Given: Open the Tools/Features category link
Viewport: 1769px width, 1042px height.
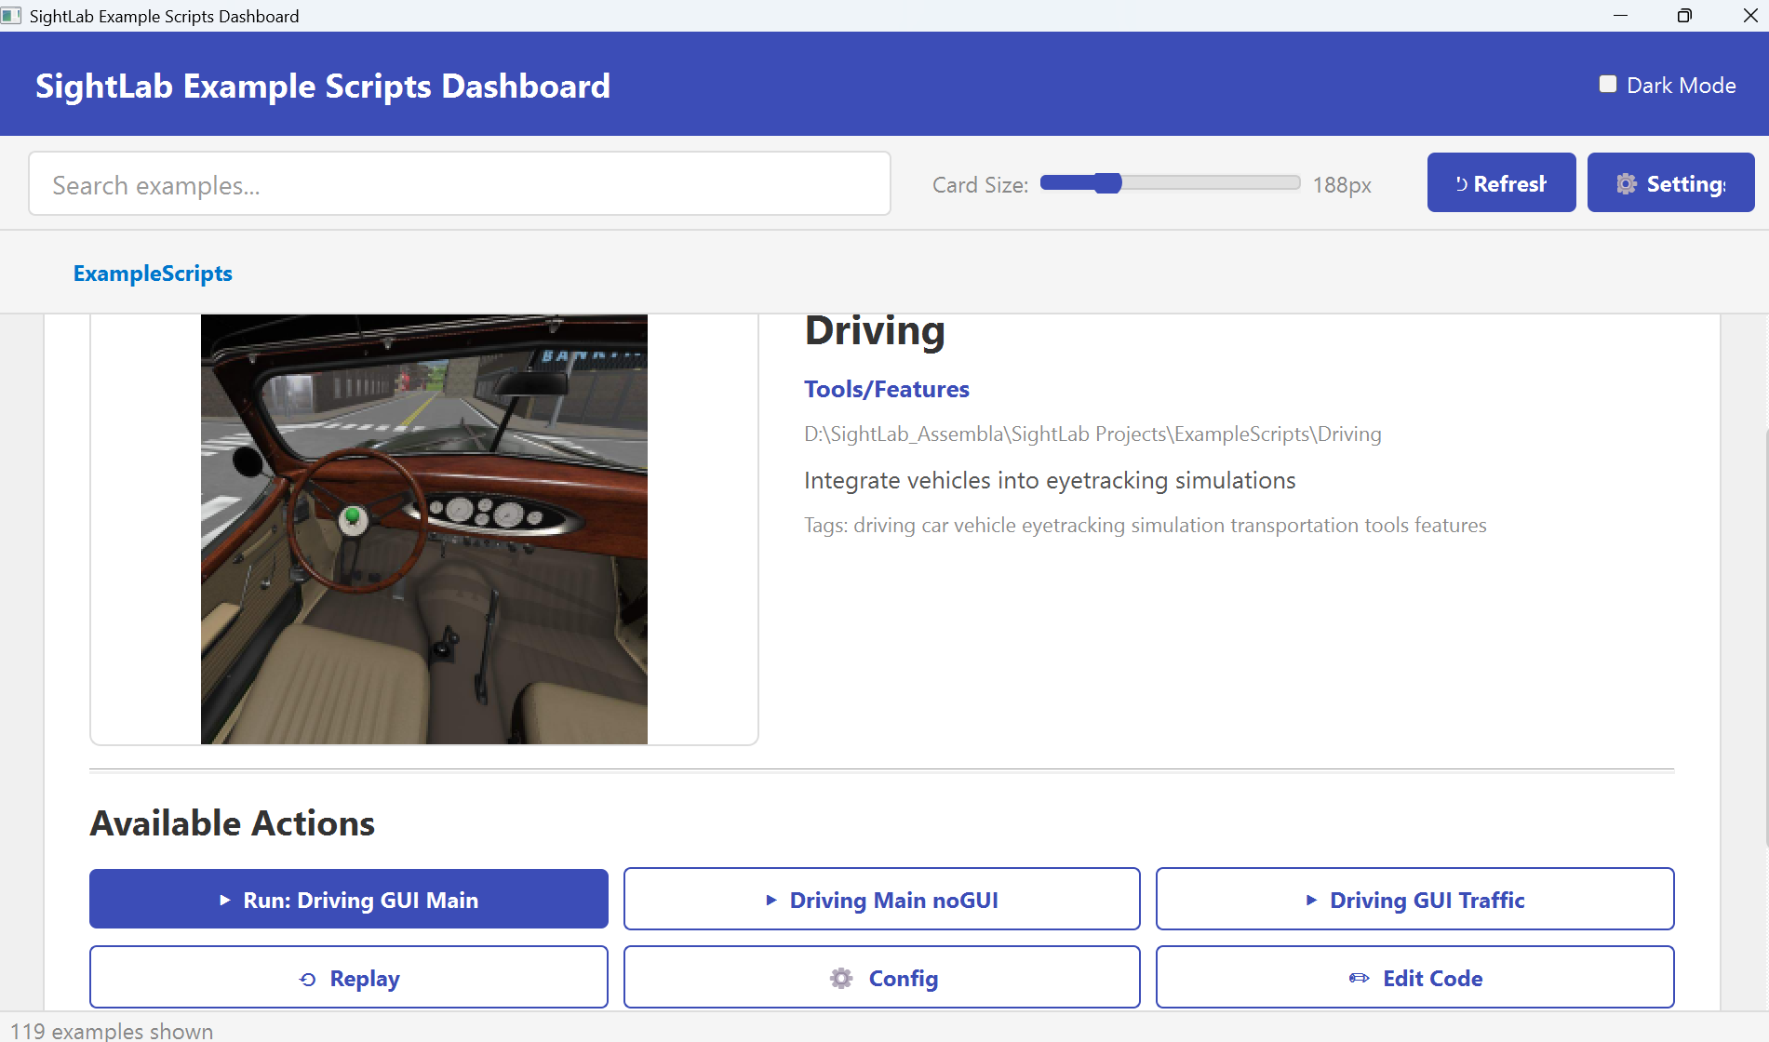Looking at the screenshot, I should tap(886, 389).
